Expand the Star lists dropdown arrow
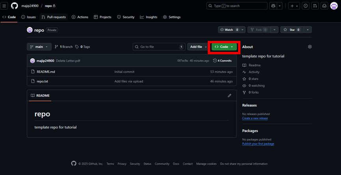This screenshot has height=175, width=341. click(x=308, y=30)
